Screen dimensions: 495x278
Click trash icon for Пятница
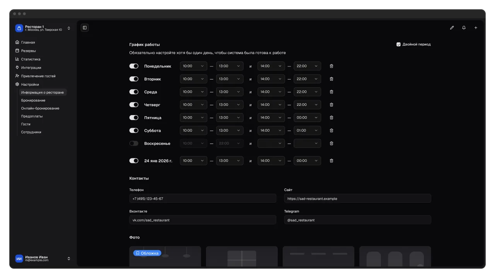coord(331,117)
